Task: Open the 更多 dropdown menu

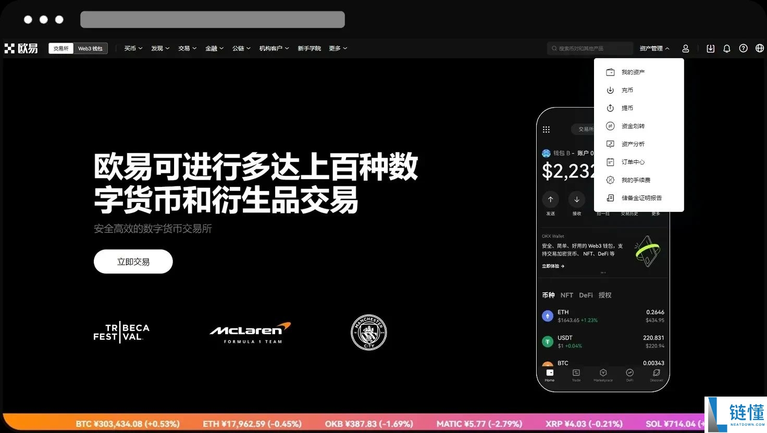Action: pos(337,48)
